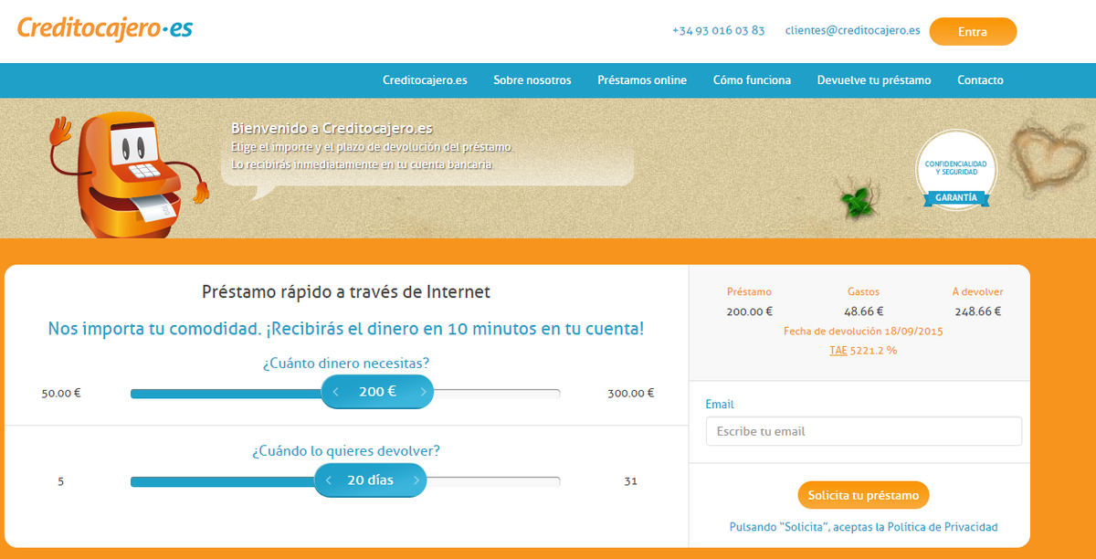Click the A devolver value 248.66 €
Image resolution: width=1096 pixels, height=559 pixels.
(977, 311)
